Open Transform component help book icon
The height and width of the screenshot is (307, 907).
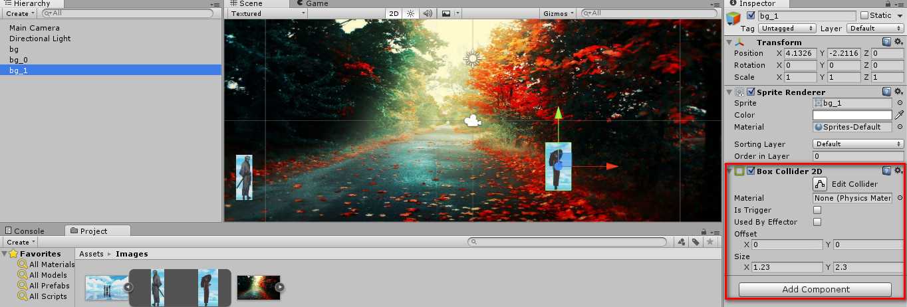coord(886,42)
